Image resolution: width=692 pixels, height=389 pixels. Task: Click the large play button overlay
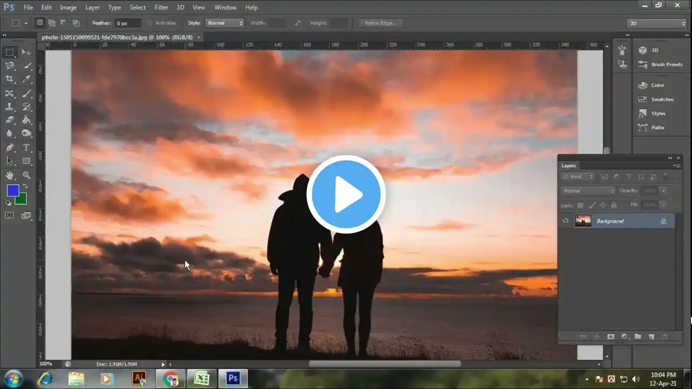pyautogui.click(x=346, y=194)
